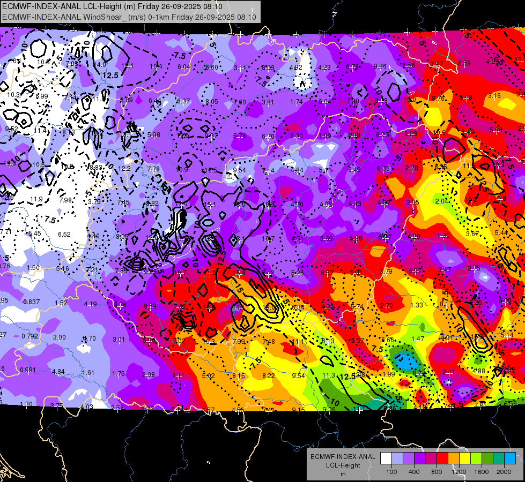Click the legend value 2000
This screenshot has height=482, width=525.
[504, 472]
